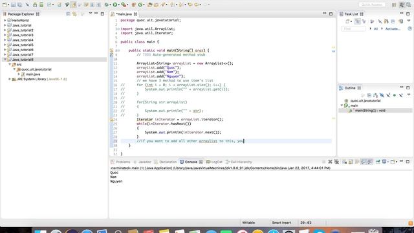
Task: Toggle Pin Console button
Action: point(378,162)
